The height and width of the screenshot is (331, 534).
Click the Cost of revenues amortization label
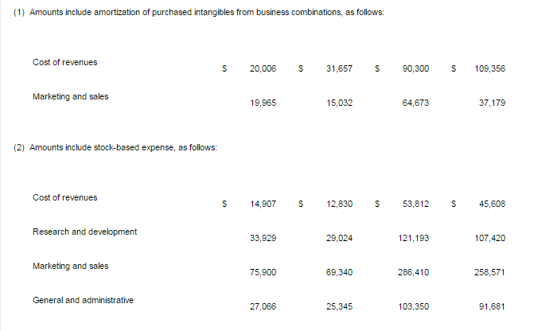tap(64, 62)
